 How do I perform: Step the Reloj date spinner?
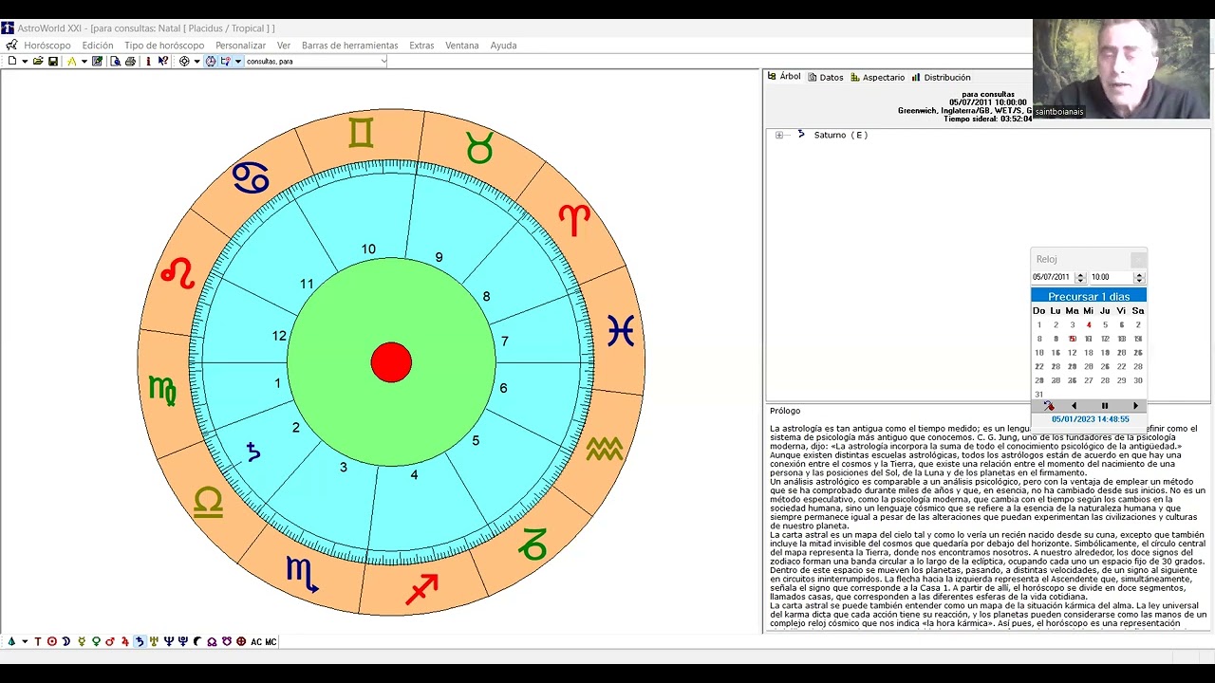tap(1080, 277)
